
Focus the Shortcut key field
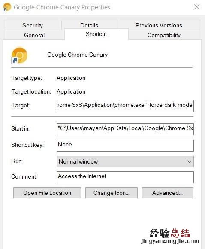(x=125, y=146)
